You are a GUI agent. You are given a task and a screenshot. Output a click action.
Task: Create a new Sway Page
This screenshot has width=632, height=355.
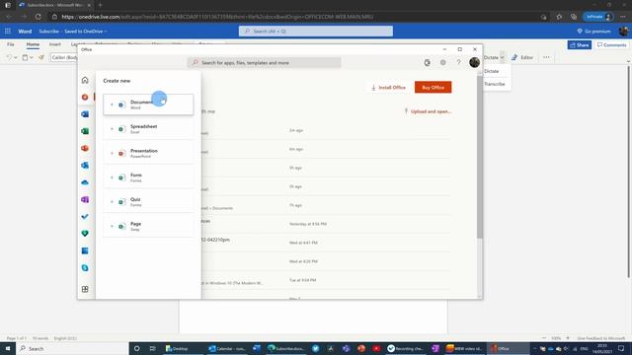tap(148, 226)
